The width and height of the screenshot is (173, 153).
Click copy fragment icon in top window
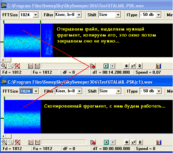[x=92, y=66]
